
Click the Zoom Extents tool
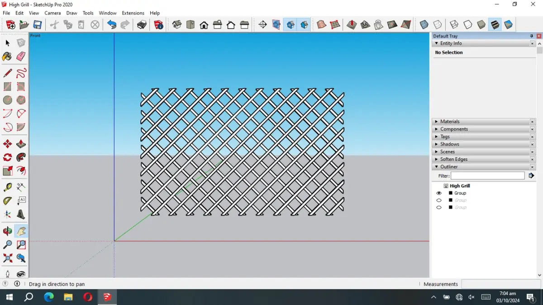click(x=7, y=258)
